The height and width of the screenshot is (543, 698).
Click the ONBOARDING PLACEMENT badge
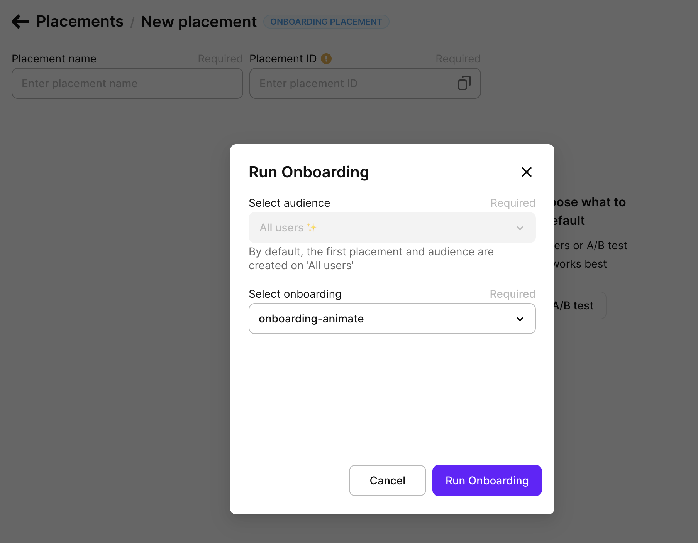pyautogui.click(x=326, y=22)
